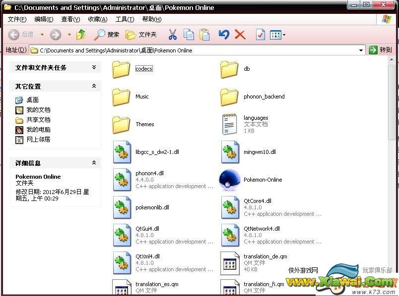Click the vertical scrollbar thumb
Image resolution: width=399 pixels, height=296 pixels.
[x=392, y=102]
